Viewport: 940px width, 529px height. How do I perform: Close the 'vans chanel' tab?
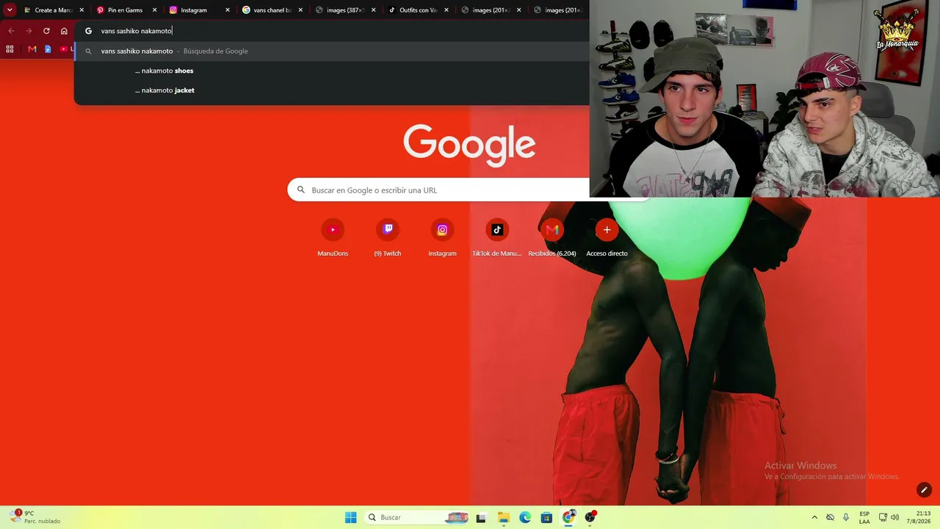(x=300, y=10)
